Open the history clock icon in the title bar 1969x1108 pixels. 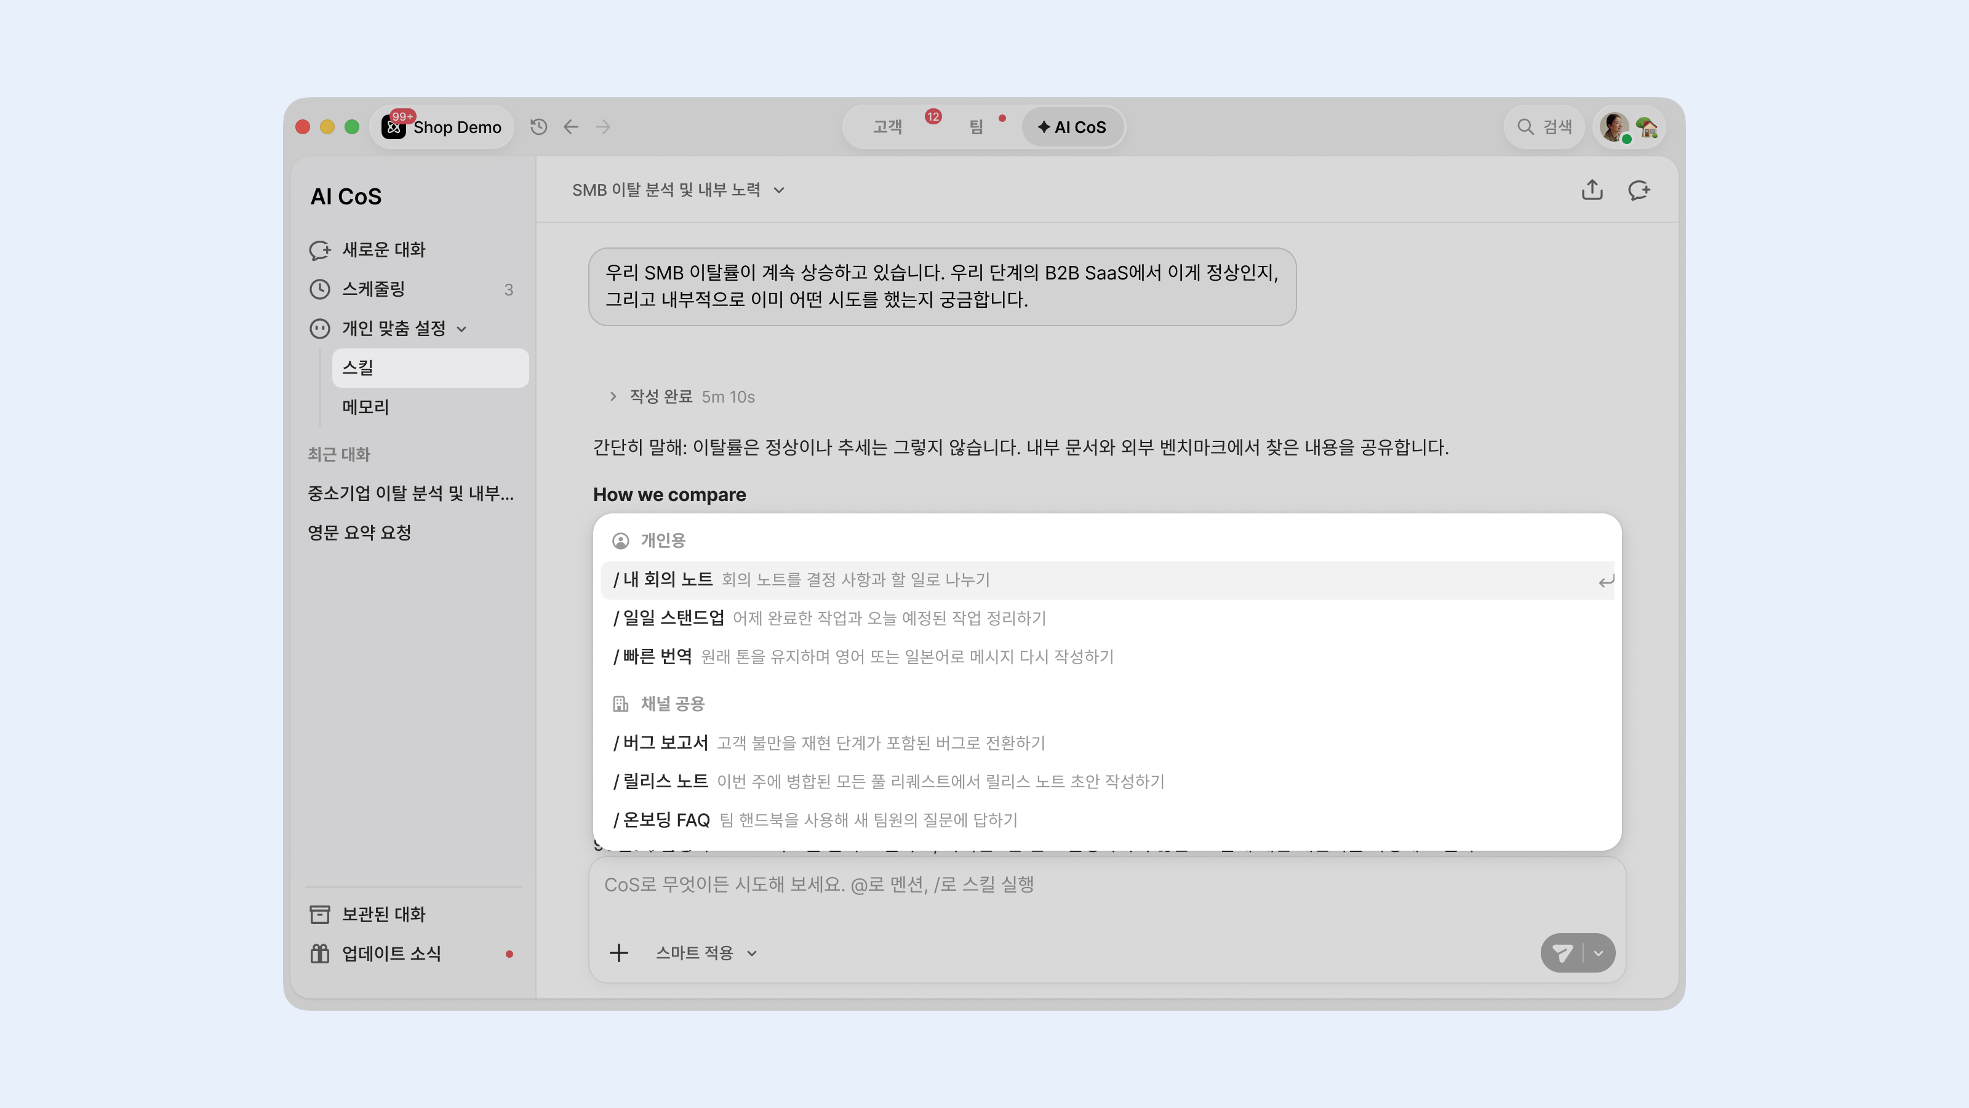[539, 127]
